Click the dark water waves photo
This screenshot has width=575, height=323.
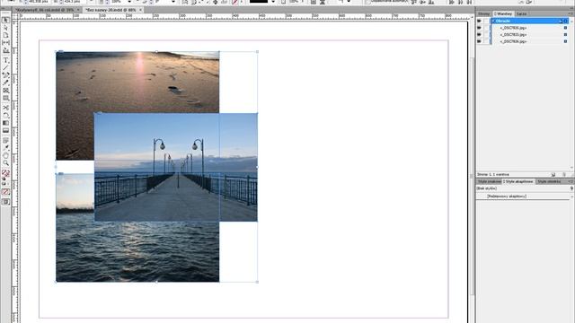coord(137,252)
